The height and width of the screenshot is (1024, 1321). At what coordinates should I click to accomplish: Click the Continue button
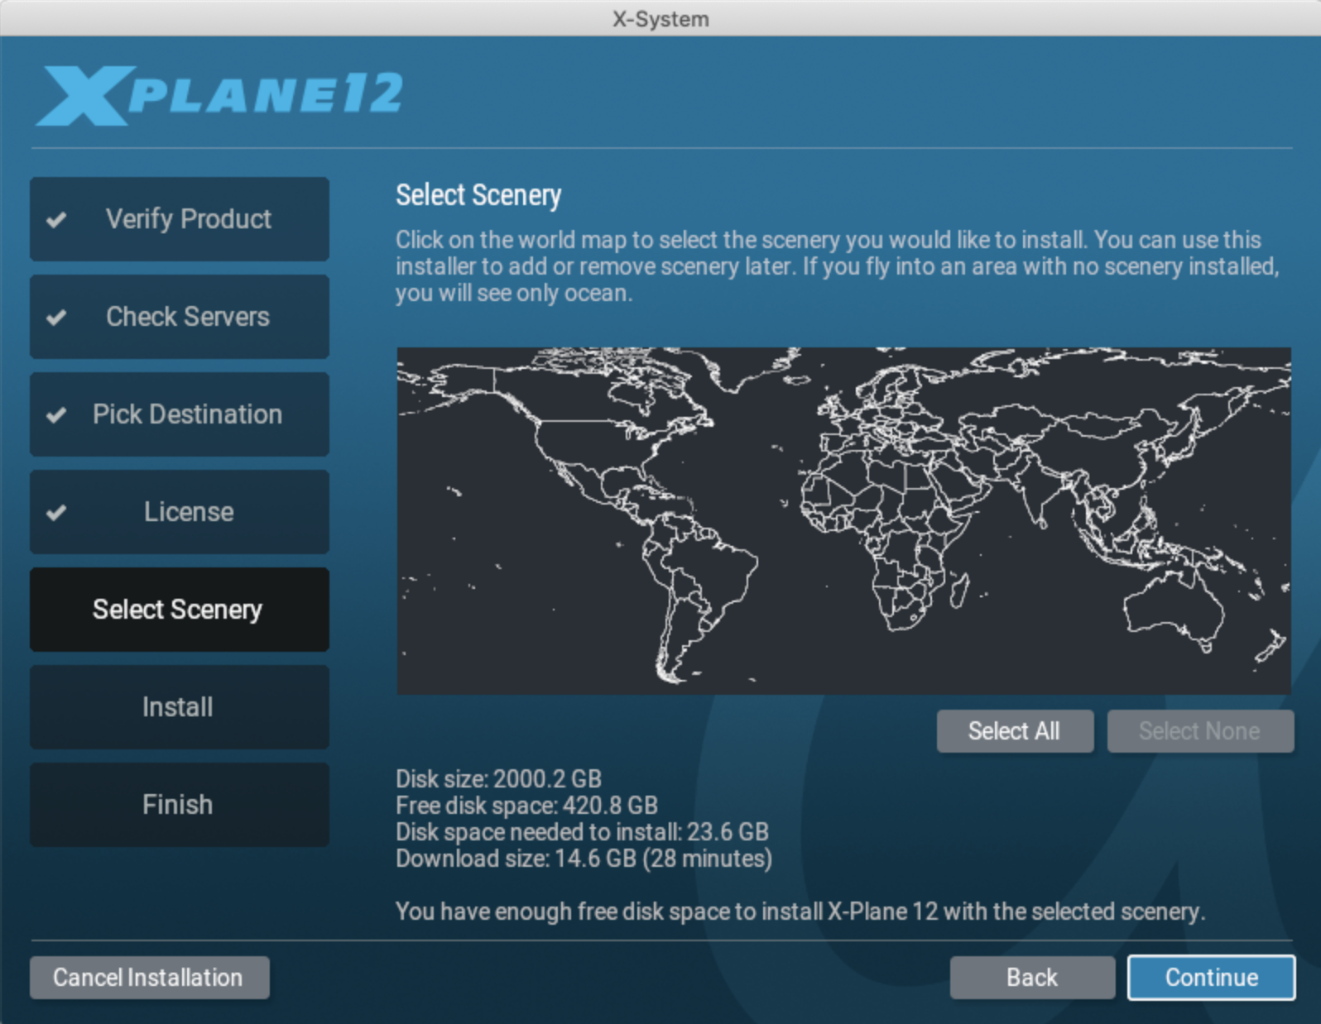(1212, 978)
